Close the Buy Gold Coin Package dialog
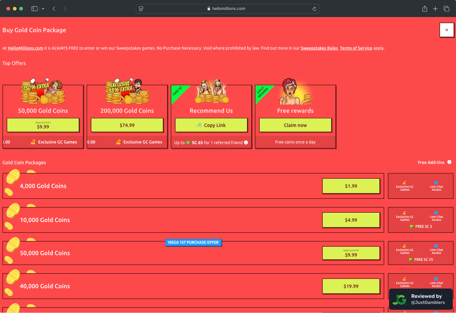This screenshot has height=313, width=456. pyautogui.click(x=447, y=30)
